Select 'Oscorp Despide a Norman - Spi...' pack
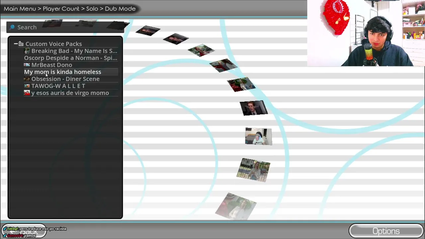 (71, 58)
